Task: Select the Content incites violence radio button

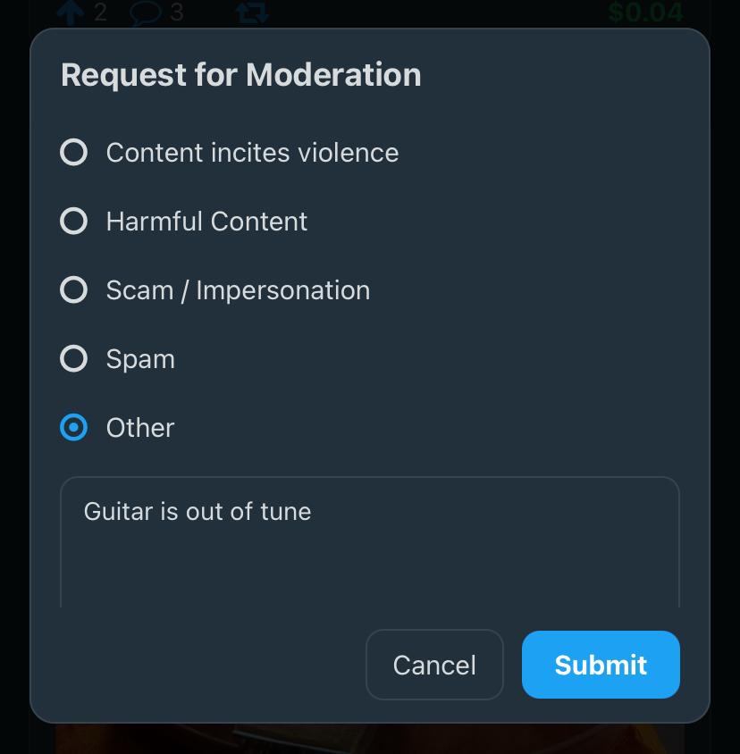Action: click(73, 153)
